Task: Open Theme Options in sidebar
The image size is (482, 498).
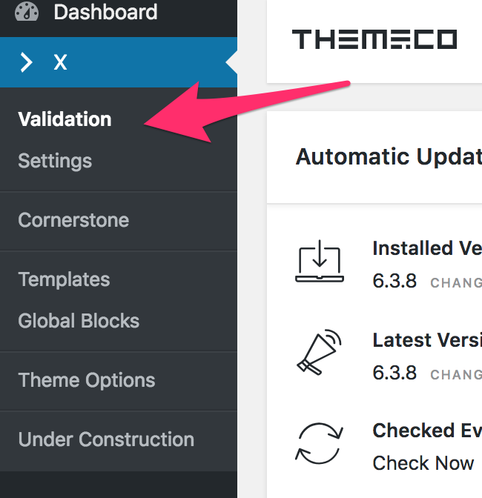Action: [87, 380]
